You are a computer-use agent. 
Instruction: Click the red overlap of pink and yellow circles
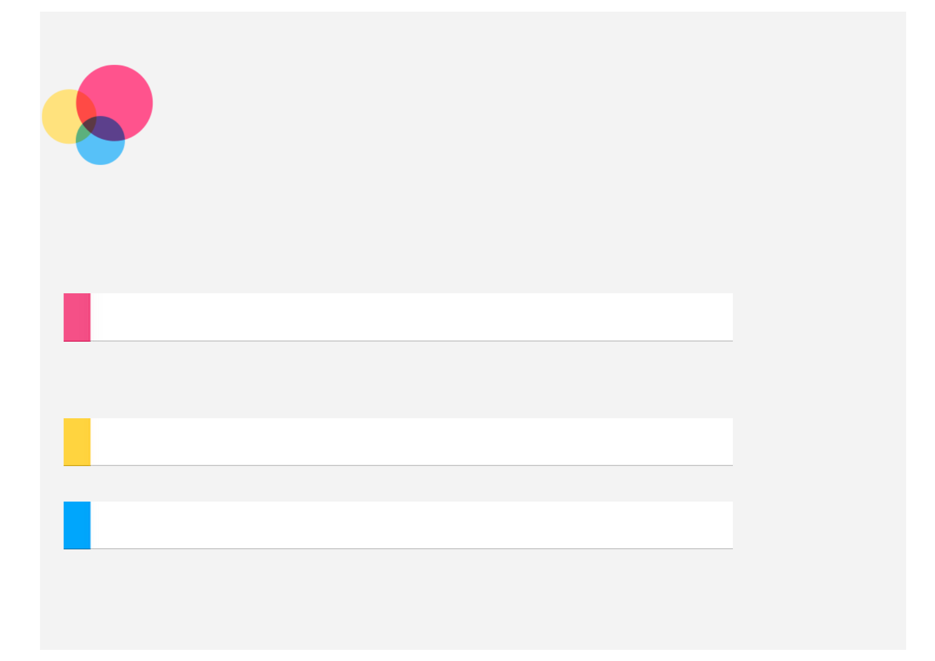85,106
